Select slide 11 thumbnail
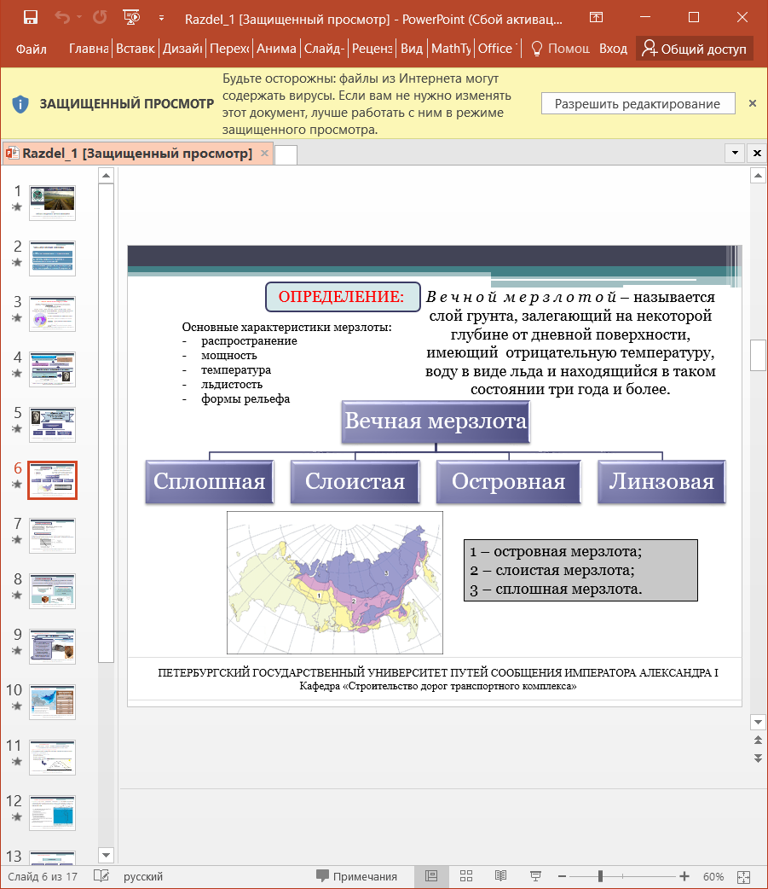The height and width of the screenshot is (889, 768). (x=52, y=758)
